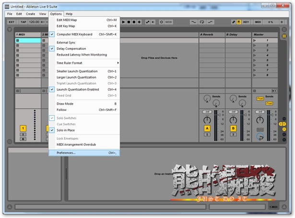Select Smaller Launch Quantization entry
Image resolution: width=295 pixels, height=218 pixels.
click(x=84, y=71)
